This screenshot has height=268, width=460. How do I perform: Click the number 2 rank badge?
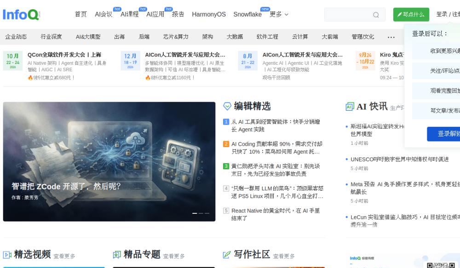click(226, 144)
